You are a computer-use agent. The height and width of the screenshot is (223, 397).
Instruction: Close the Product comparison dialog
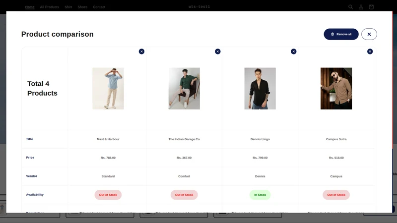tap(369, 34)
